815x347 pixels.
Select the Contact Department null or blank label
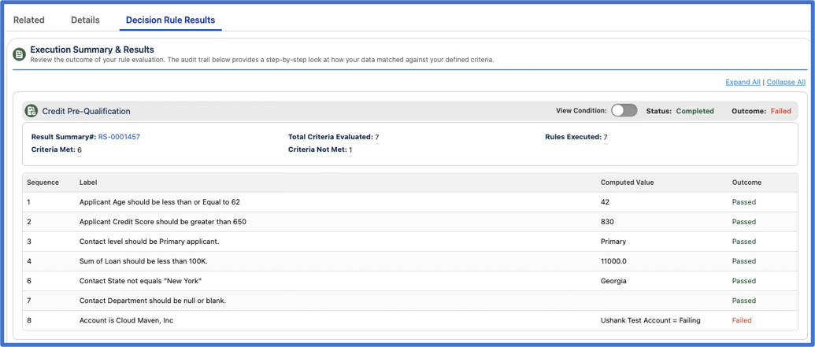[x=152, y=301]
